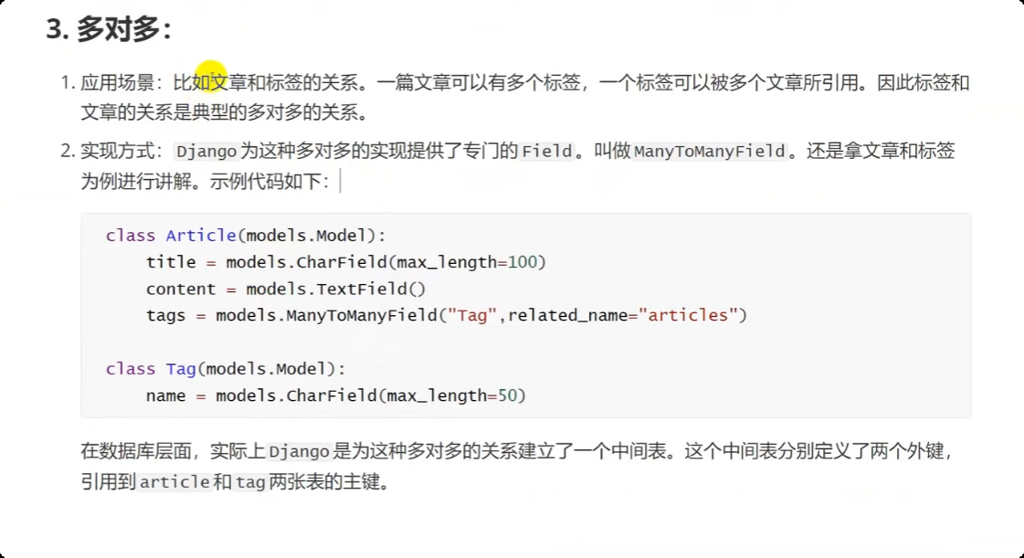
Task: Click the "class Tag" line in code
Action: tap(152, 369)
